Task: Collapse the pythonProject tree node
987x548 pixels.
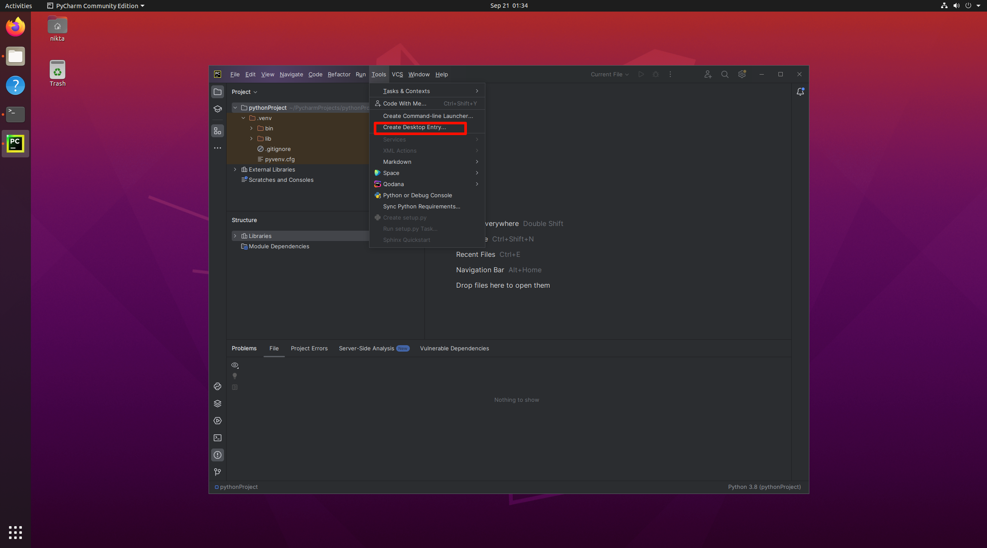Action: point(235,108)
